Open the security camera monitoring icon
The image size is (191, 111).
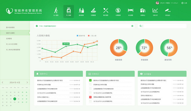167,10
